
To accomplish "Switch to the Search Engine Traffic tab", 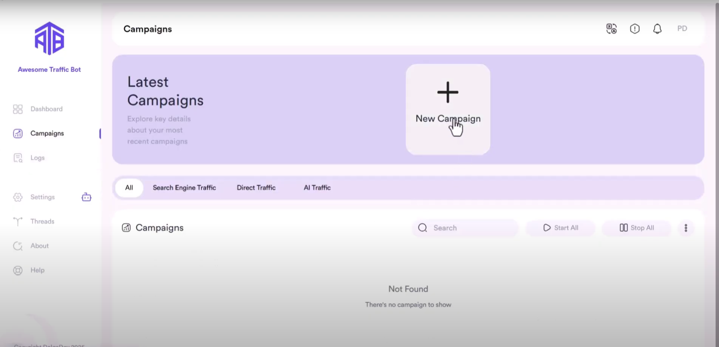I will coord(184,188).
